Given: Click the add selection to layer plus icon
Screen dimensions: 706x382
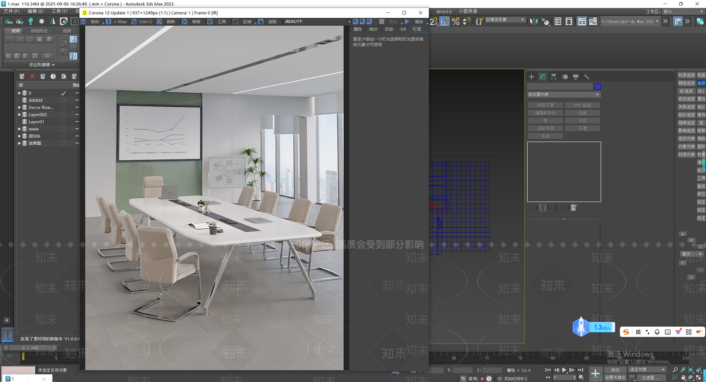Looking at the screenshot, I should tap(43, 76).
